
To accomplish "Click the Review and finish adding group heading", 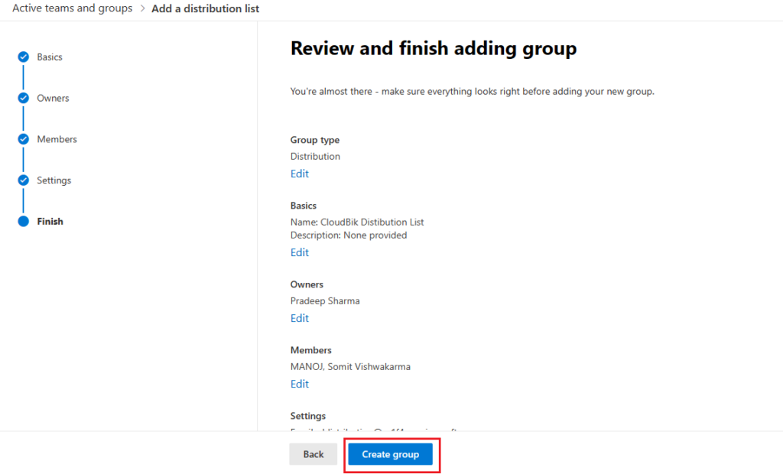I will coord(433,48).
